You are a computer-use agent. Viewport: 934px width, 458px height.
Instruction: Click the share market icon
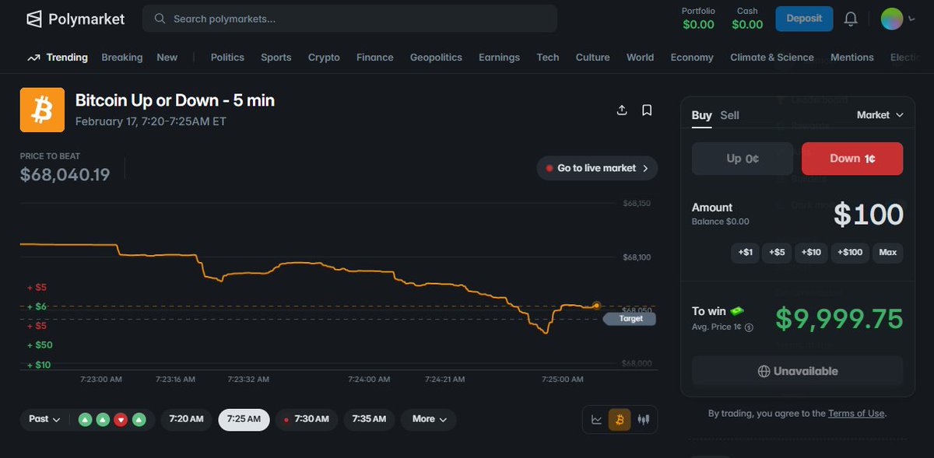coord(622,110)
